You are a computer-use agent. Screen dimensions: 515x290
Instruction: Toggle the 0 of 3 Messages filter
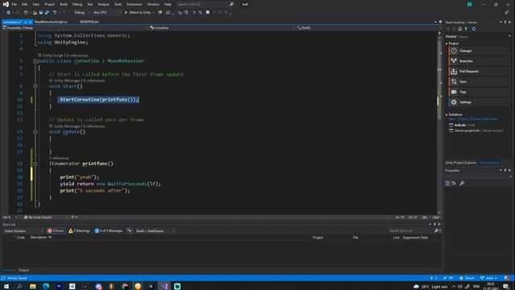[x=109, y=231]
